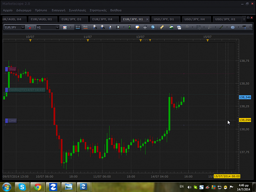Click the volume icon in system tray
This screenshot has width=256, height=192.
tap(189, 187)
